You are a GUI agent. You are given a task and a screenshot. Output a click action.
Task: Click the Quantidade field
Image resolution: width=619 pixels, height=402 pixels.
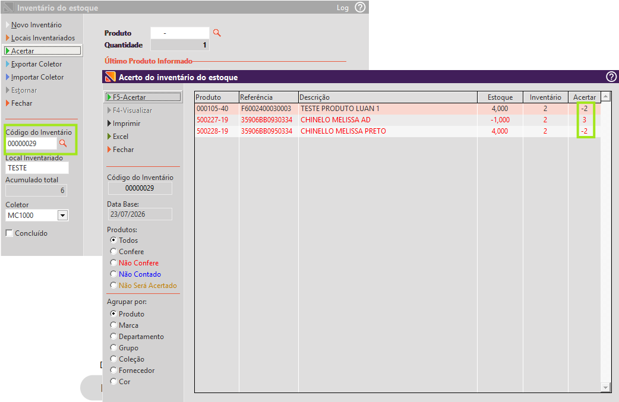(x=179, y=45)
